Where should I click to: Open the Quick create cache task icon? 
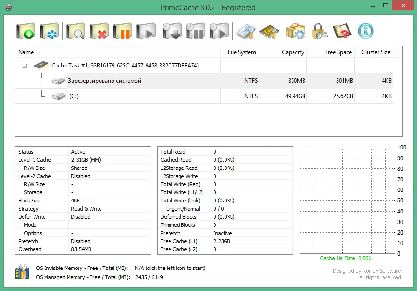[49, 31]
